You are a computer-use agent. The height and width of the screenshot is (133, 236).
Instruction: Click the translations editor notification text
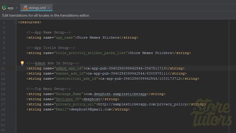point(46,16)
